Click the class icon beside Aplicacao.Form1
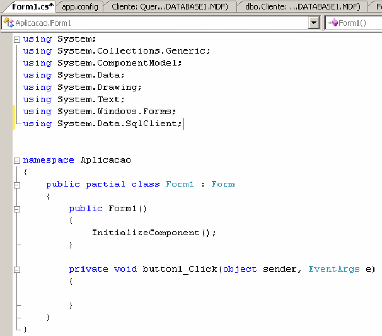Image resolution: width=382 pixels, height=336 pixels. click(9, 23)
